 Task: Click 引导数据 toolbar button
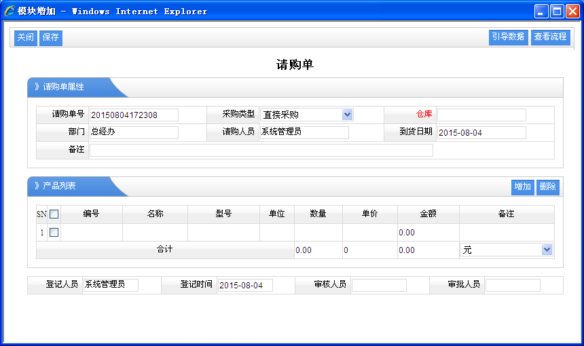pyautogui.click(x=508, y=37)
